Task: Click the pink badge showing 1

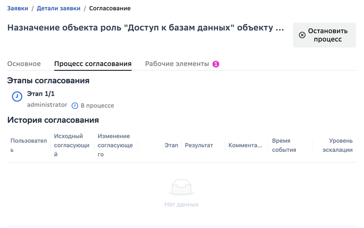Action: [x=216, y=64]
